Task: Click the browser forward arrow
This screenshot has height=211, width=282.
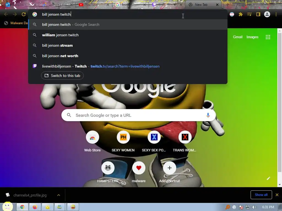Action: click(x=15, y=14)
